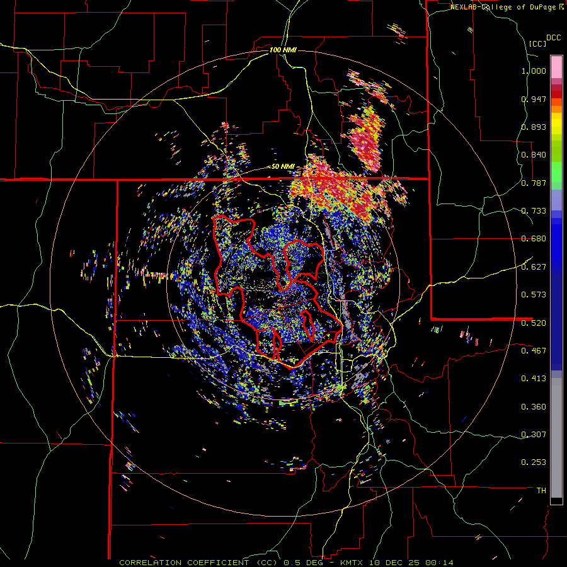The height and width of the screenshot is (567, 567).
Task: Click the 0.840 legend value
Action: 534,155
